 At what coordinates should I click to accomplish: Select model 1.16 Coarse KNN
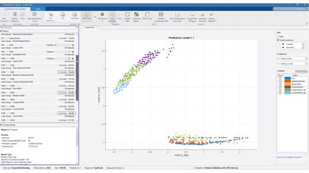38,101
